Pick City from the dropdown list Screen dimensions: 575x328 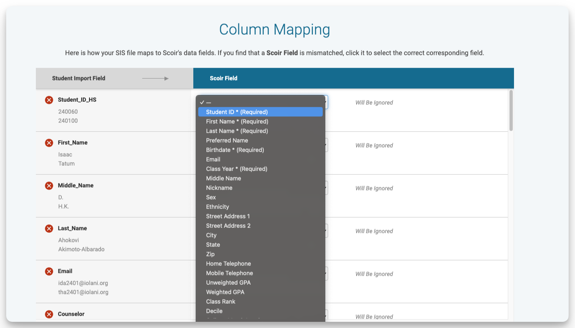[261, 235]
